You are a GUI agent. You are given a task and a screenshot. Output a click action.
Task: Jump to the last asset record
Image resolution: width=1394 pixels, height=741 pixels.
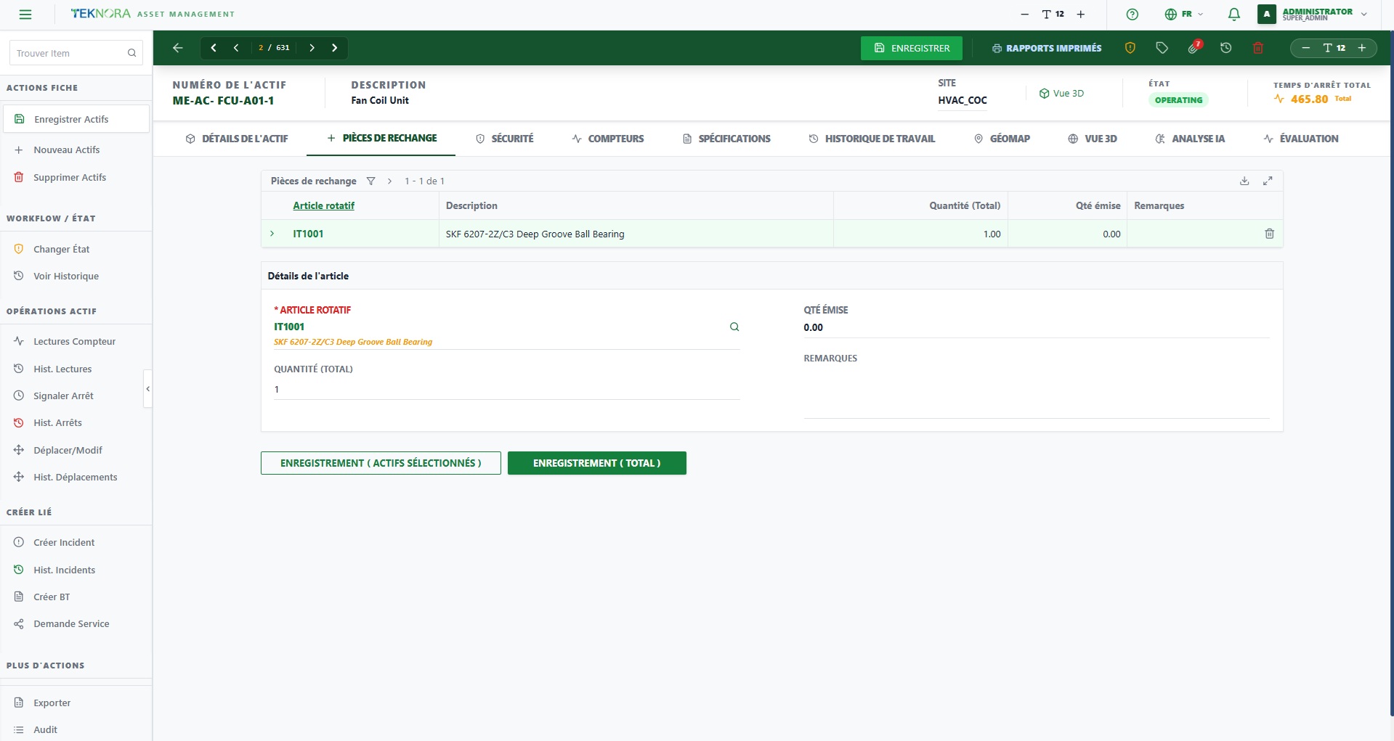tap(334, 48)
